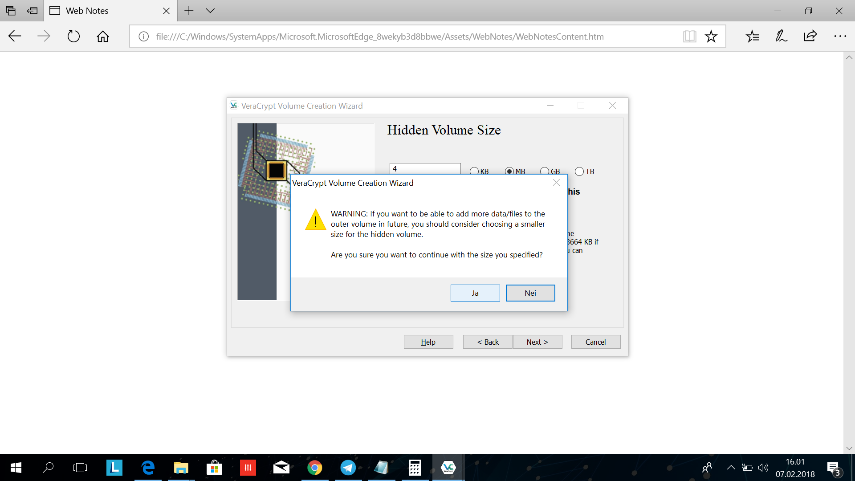Viewport: 855px width, 481px height.
Task: Open clock and calendar flyout
Action: pyautogui.click(x=795, y=468)
